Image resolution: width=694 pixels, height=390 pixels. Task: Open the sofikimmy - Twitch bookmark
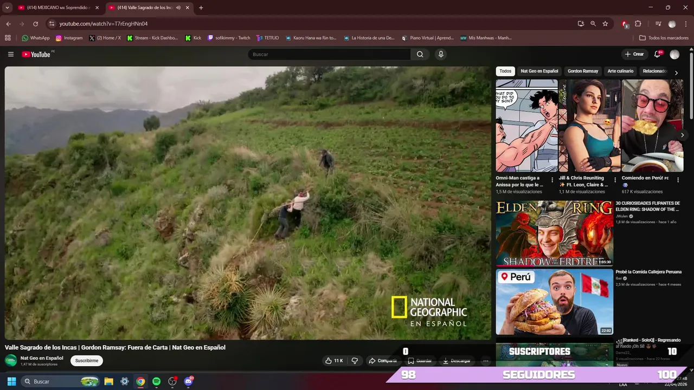(229, 38)
